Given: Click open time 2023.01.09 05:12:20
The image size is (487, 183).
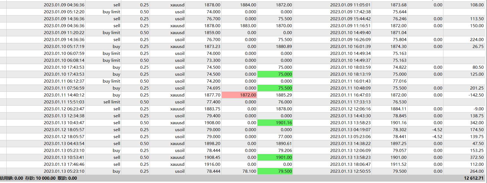Looking at the screenshot, I should click(64, 12).
